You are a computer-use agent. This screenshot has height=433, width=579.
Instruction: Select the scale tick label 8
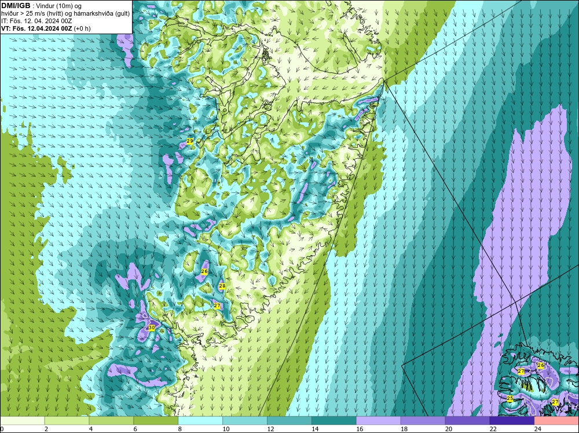(180, 429)
